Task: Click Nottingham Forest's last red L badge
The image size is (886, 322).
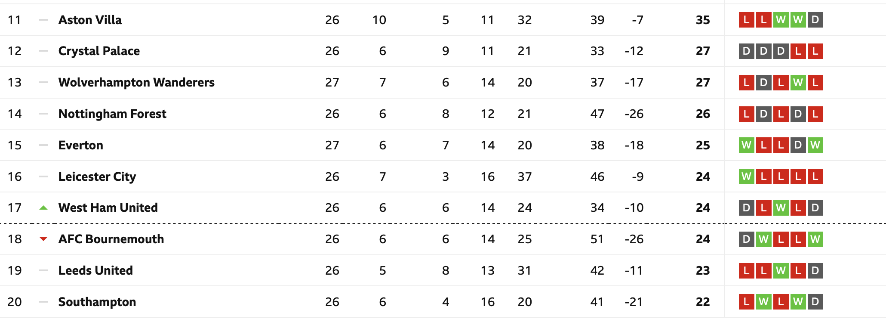Action: click(815, 114)
